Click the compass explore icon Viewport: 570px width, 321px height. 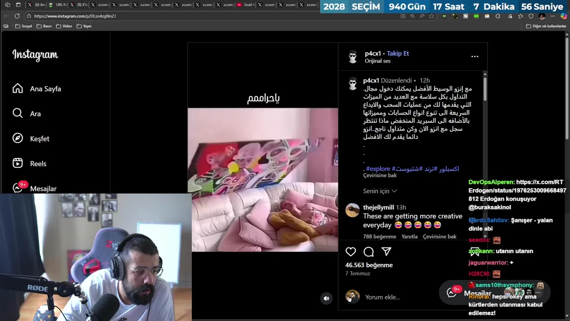(x=18, y=138)
